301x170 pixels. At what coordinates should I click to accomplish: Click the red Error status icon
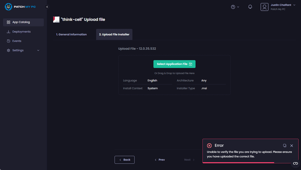coord(209,146)
